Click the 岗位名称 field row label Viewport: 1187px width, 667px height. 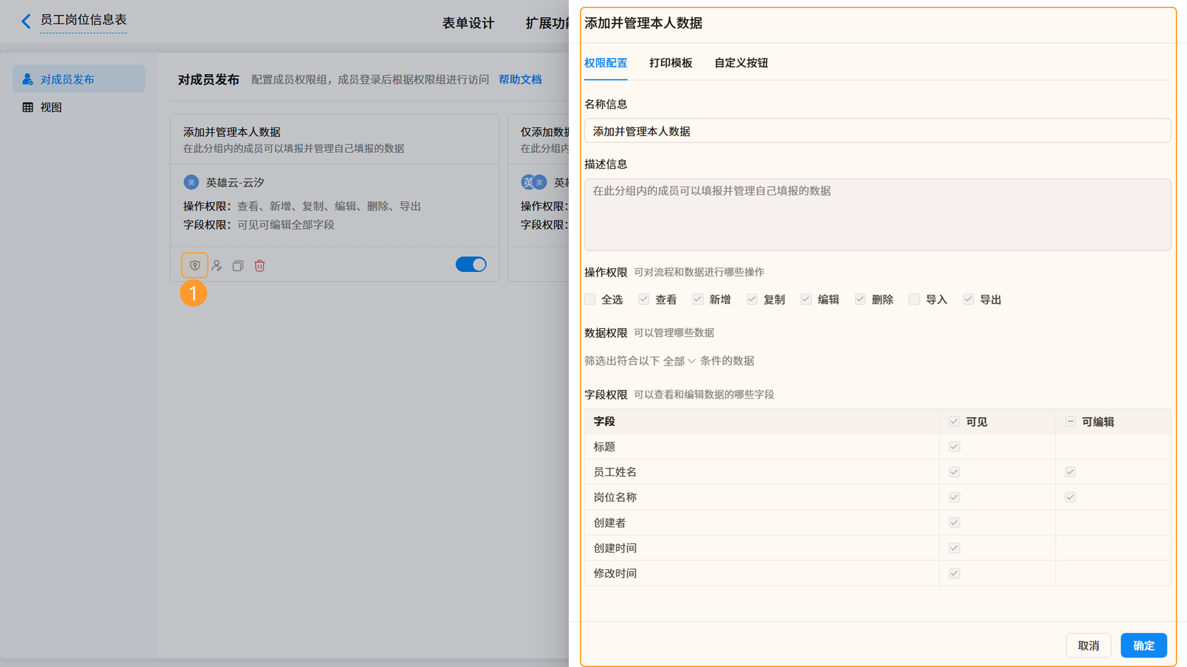615,498
